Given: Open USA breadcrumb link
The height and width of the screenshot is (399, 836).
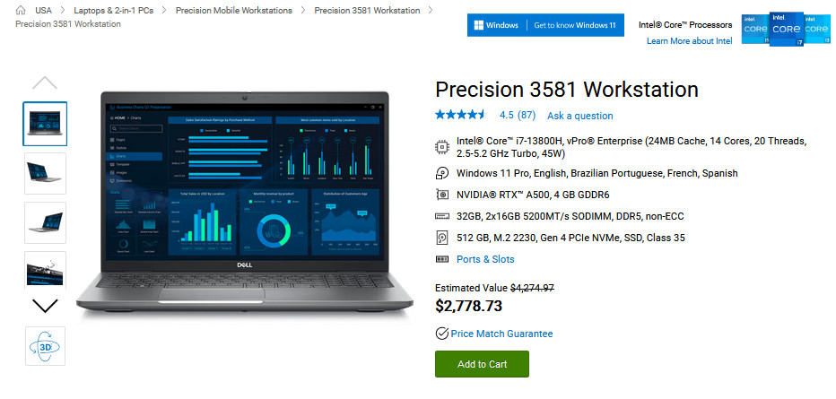Looking at the screenshot, I should point(44,10).
